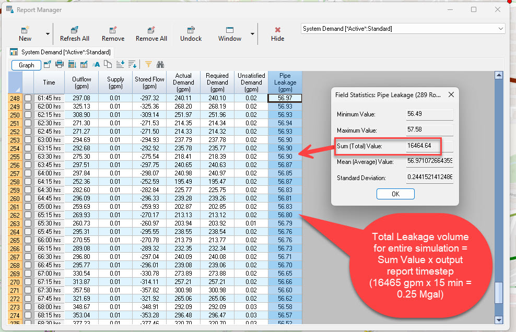The height and width of the screenshot is (332, 516).
Task: Select the System Demand [*Active*:Standard] tab
Action: [x=62, y=52]
